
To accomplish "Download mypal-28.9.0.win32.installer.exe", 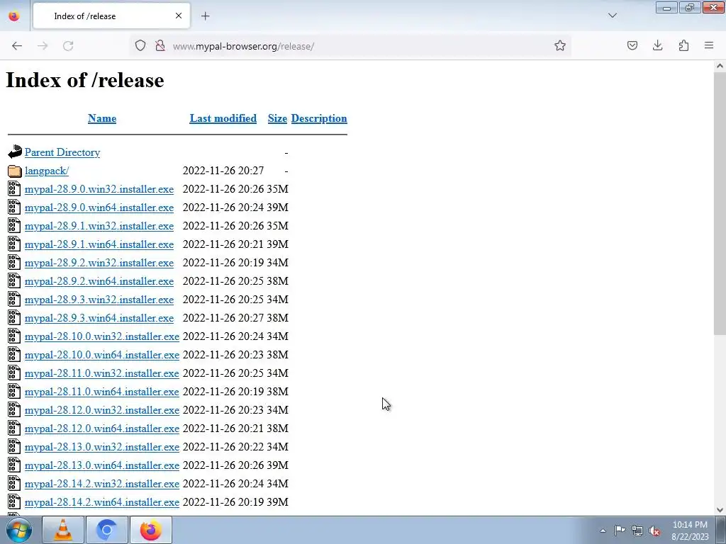I will (99, 189).
